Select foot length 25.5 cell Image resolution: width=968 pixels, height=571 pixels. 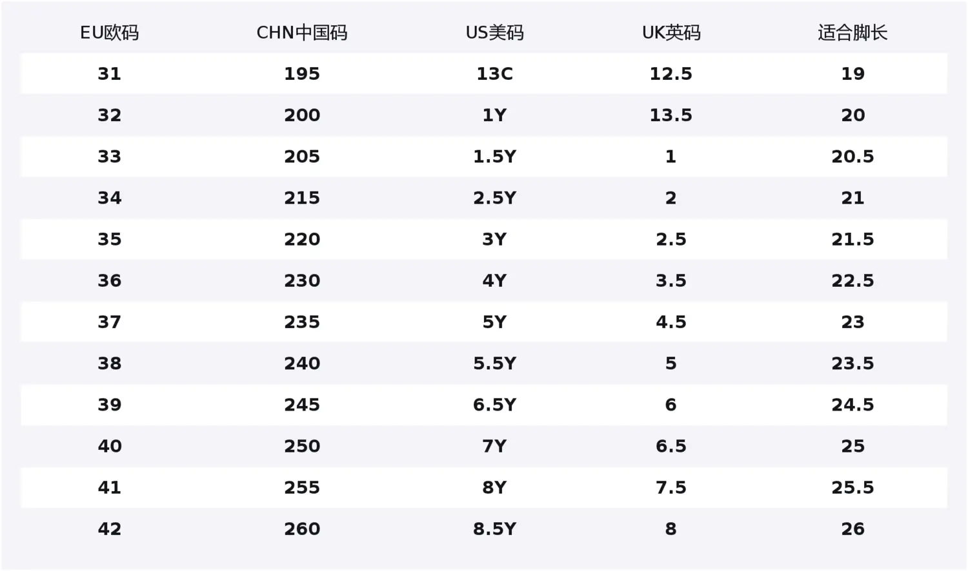pyautogui.click(x=852, y=487)
